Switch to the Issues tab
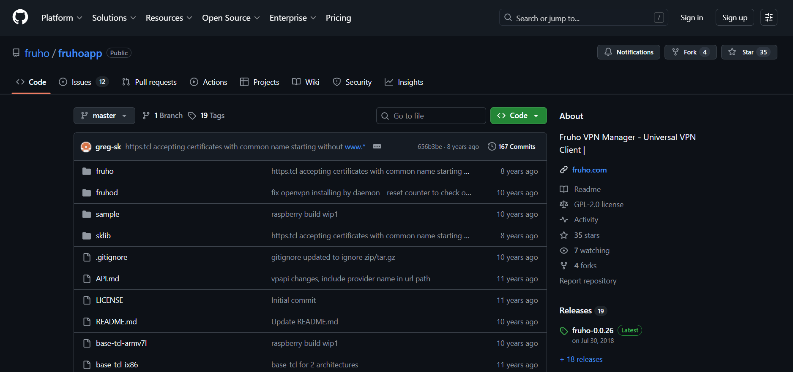793x372 pixels. (84, 82)
